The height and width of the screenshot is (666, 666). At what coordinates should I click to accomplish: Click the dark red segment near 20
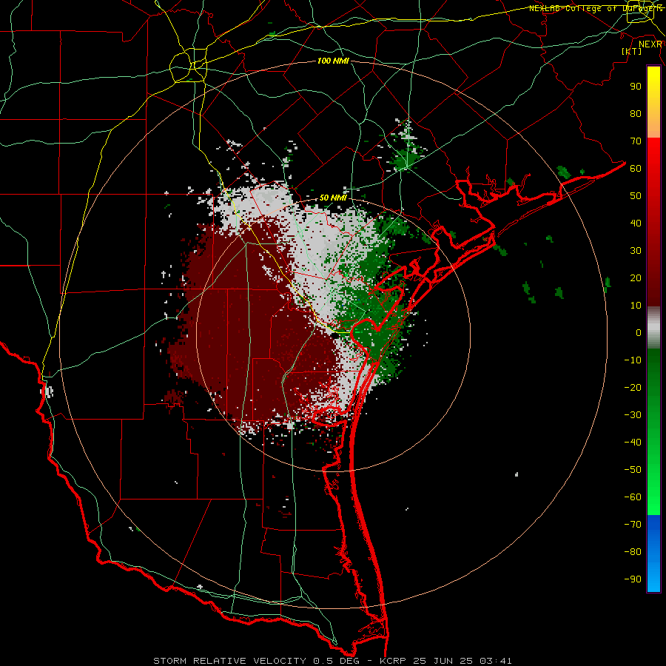tap(653, 280)
